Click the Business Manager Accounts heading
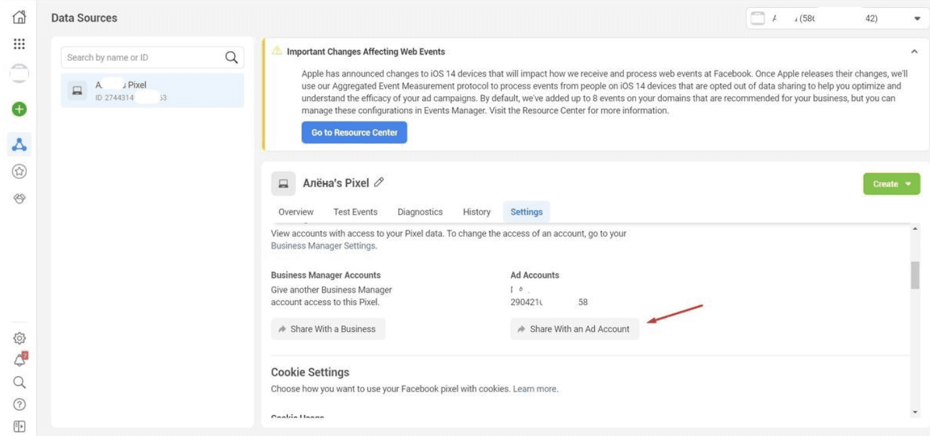Viewport: 930px width, 436px height. click(x=326, y=275)
